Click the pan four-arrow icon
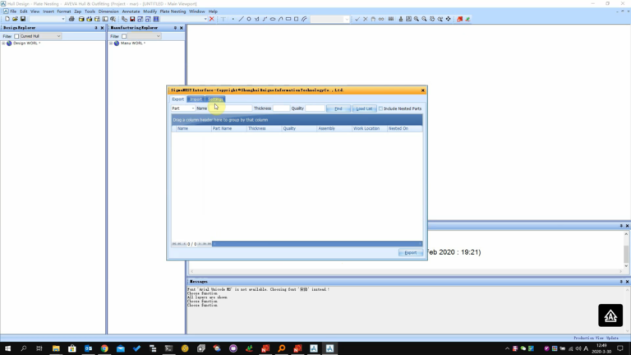 (449, 19)
